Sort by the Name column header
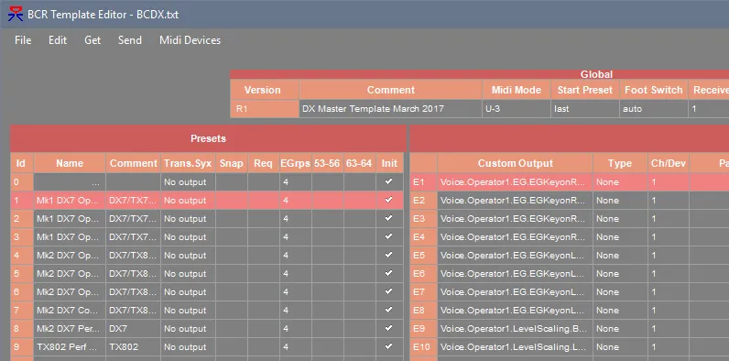 tap(70, 163)
